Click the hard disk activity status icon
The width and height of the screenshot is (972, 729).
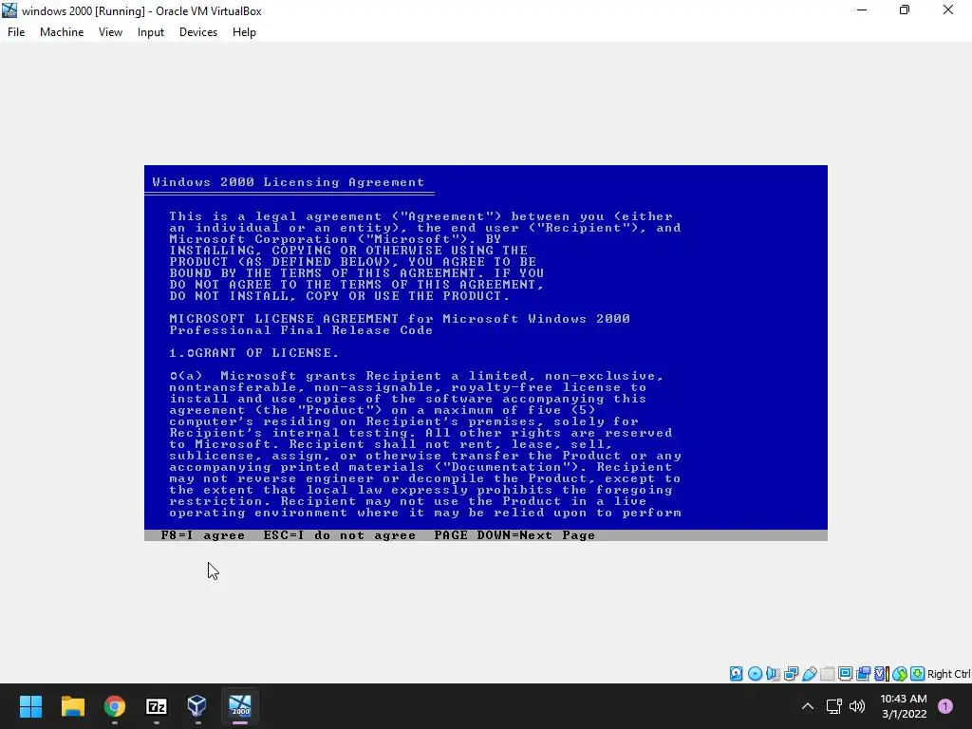coord(736,674)
